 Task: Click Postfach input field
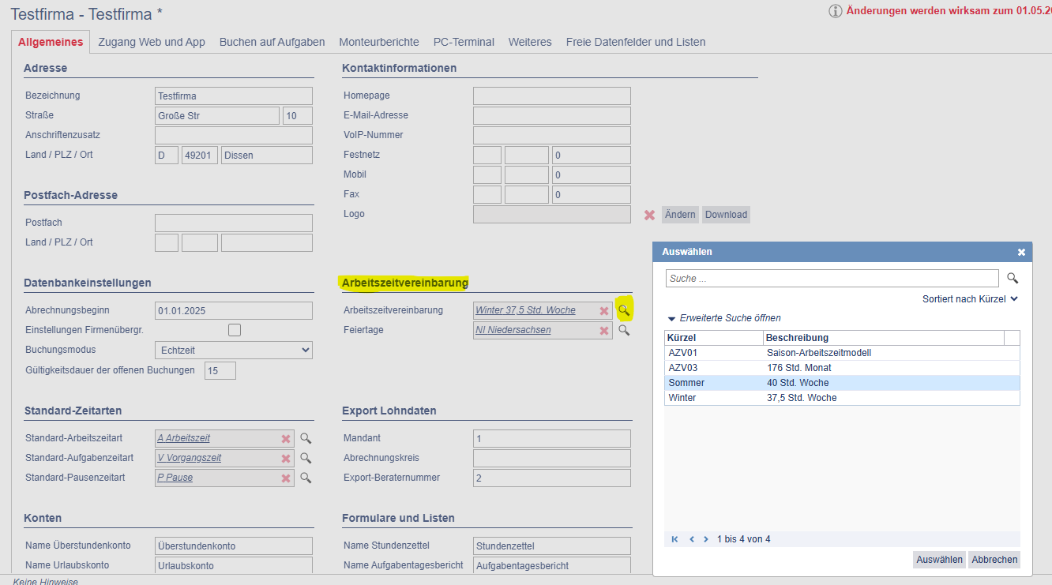pos(234,223)
